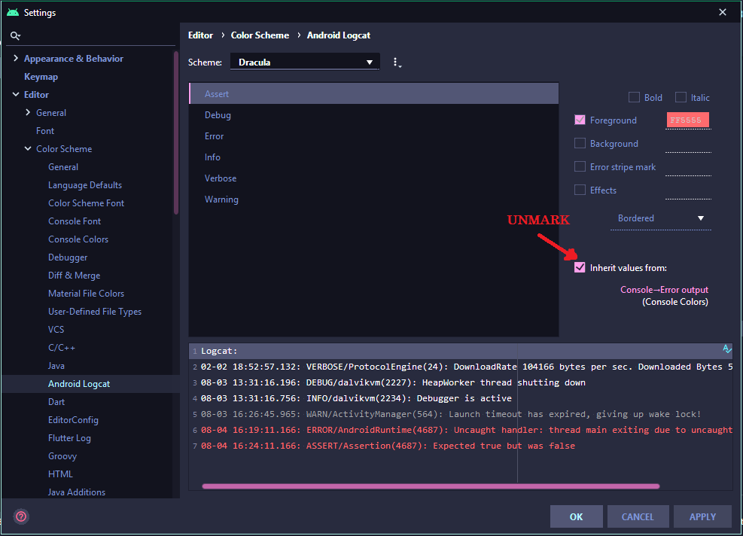Enable the Bold checkbox

[x=634, y=97]
